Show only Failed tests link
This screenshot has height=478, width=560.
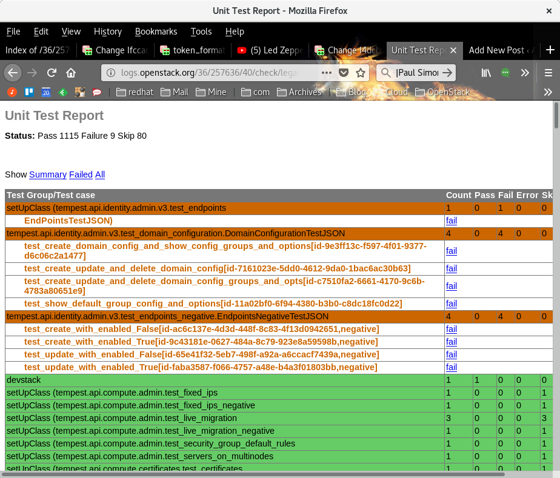pos(81,174)
